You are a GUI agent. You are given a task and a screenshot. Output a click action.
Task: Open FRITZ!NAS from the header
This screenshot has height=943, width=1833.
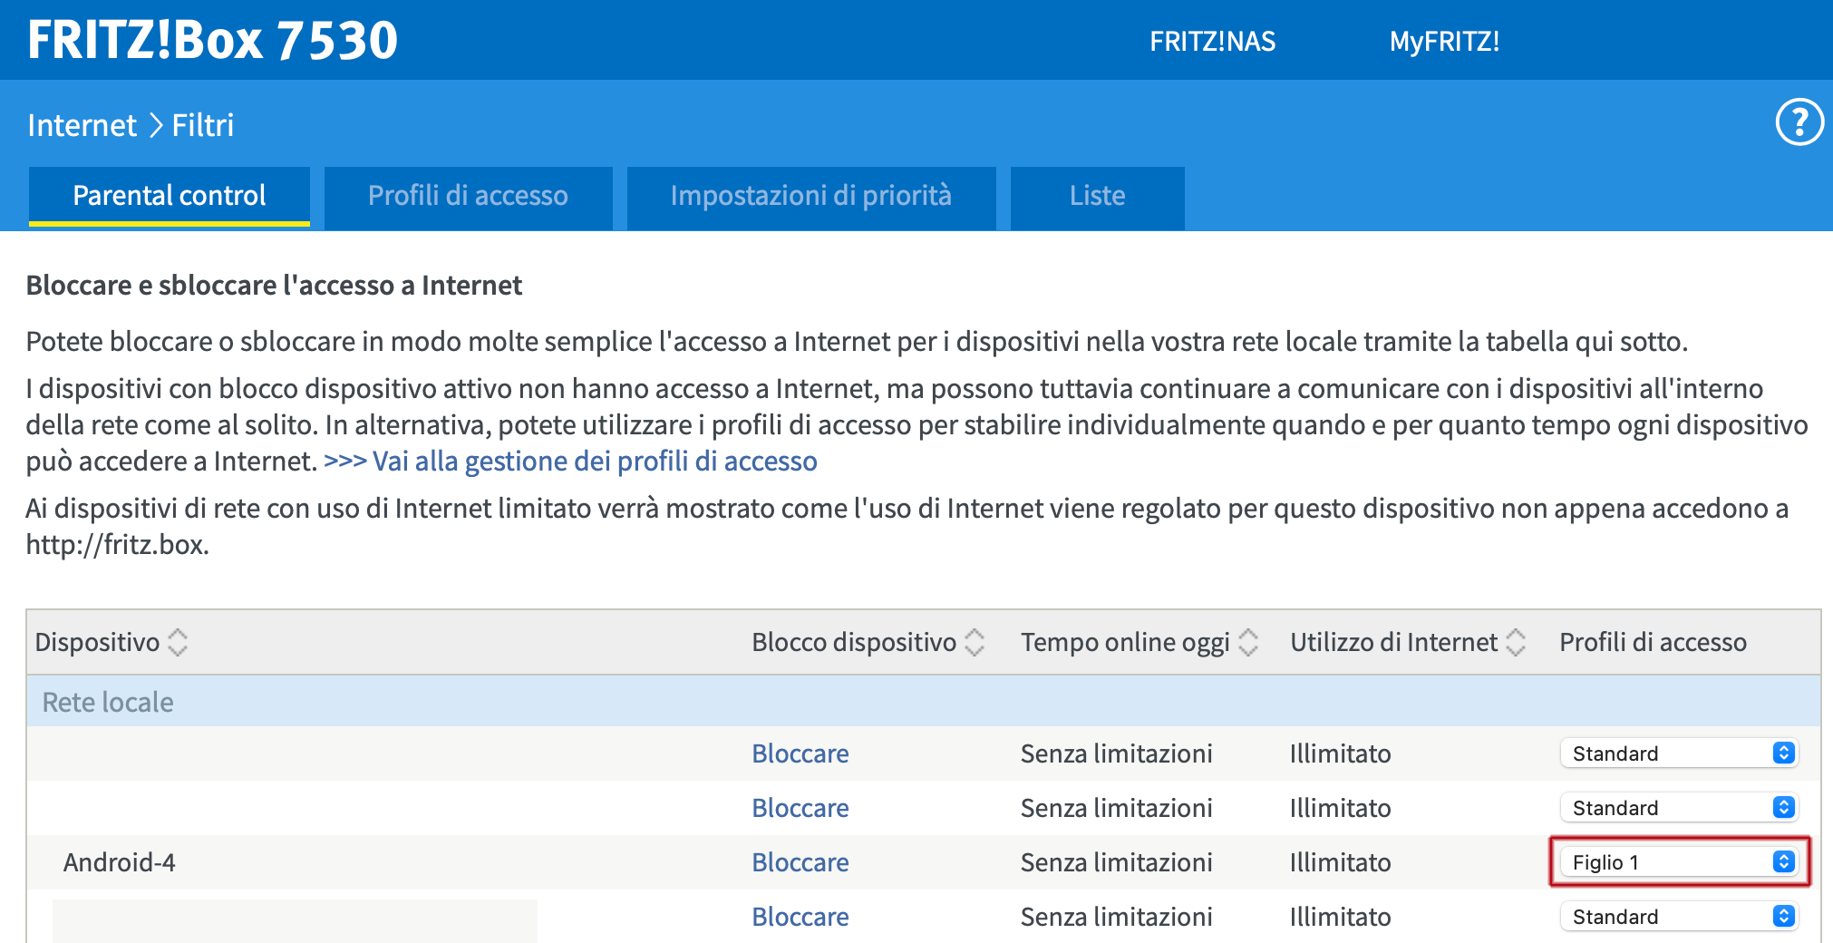[x=1212, y=41]
